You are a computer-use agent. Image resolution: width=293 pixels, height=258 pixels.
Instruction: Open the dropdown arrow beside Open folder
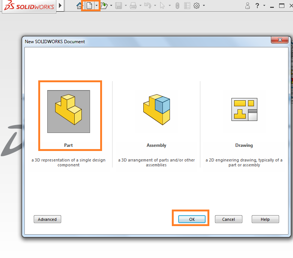tap(111, 6)
